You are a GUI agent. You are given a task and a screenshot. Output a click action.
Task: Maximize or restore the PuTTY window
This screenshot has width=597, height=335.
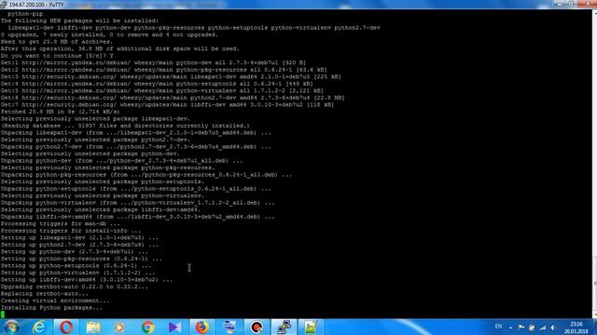tap(571, 4)
